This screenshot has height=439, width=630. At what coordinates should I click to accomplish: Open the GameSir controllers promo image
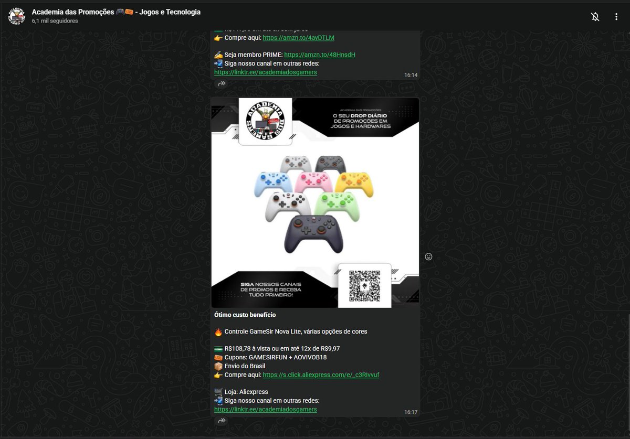pos(315,202)
